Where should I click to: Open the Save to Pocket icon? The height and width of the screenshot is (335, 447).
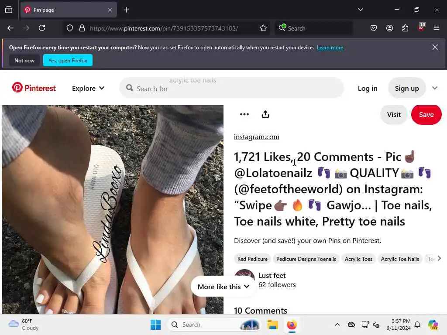click(x=374, y=28)
